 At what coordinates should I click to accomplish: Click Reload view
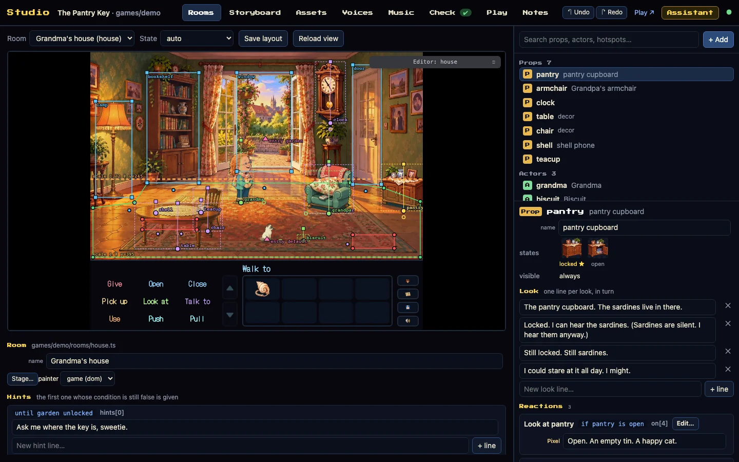click(318, 38)
